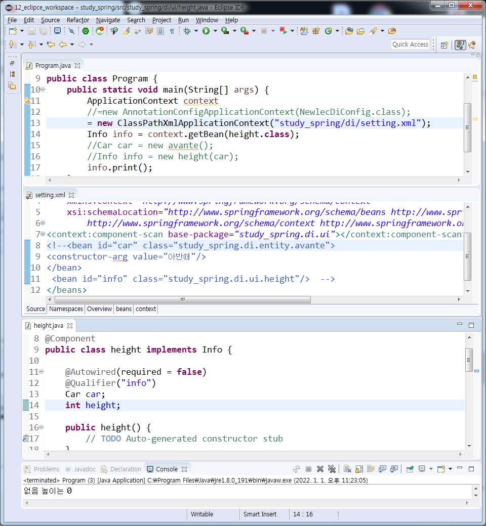Open the Open Console dropdown arrow

[x=450, y=469]
